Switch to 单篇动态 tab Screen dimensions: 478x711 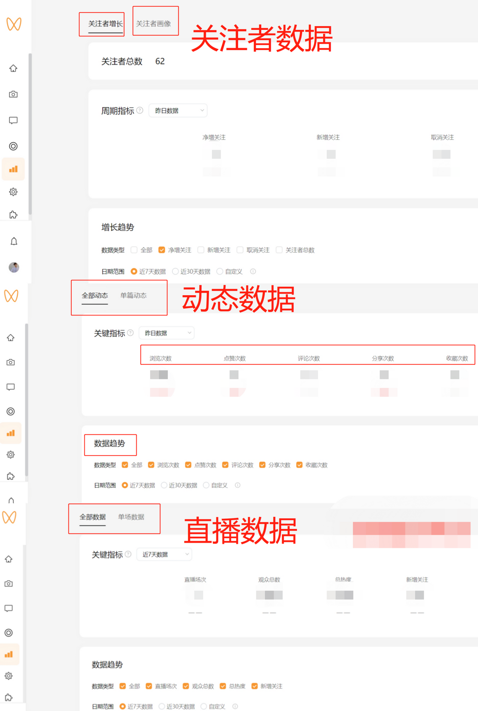[x=133, y=295]
